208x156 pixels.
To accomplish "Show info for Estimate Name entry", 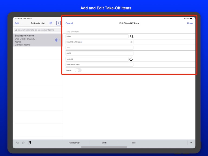I will [x=57, y=40].
